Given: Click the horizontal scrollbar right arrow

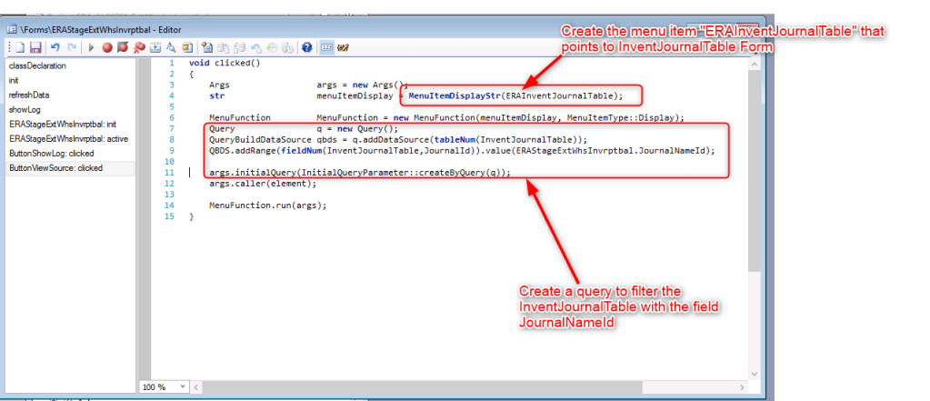Looking at the screenshot, I should 742,386.
